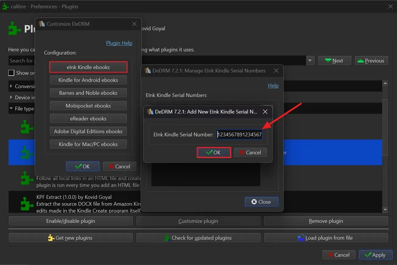Click the green checkmark icon on Apply
The width and height of the screenshot is (397, 265).
click(368, 255)
